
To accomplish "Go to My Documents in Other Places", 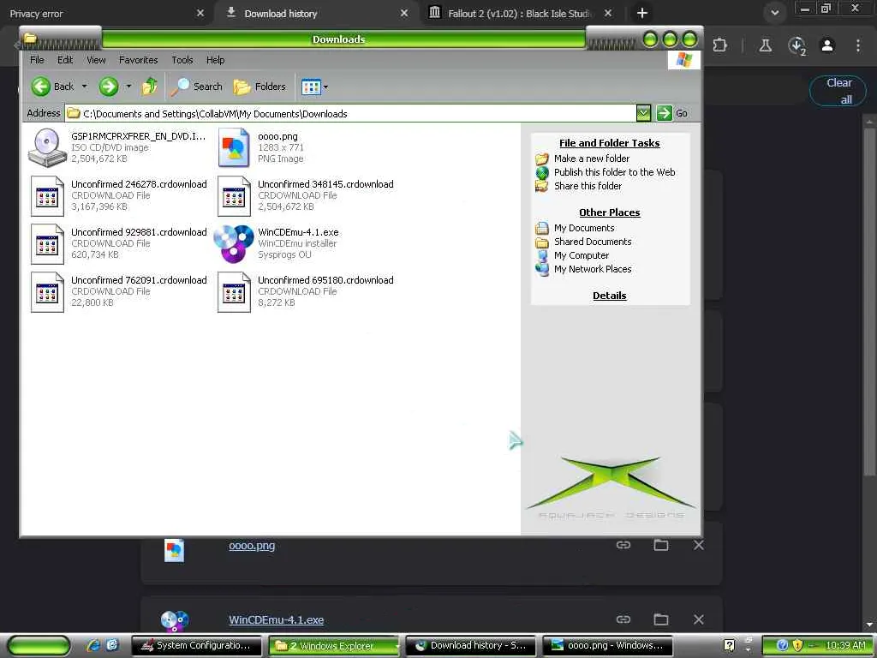I will coord(584,228).
